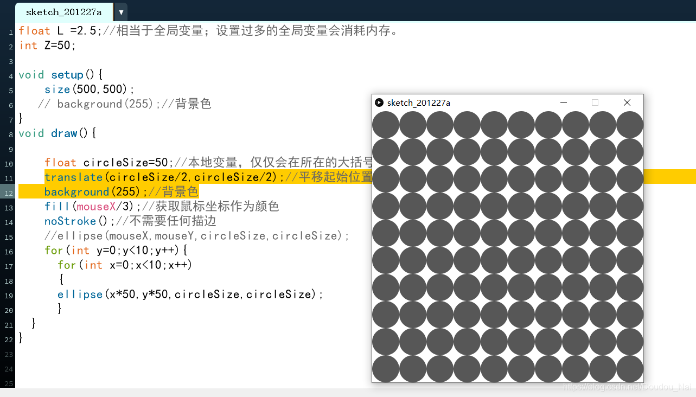This screenshot has height=397, width=696.
Task: Click the line 'int Z=50;'
Action: 48,46
